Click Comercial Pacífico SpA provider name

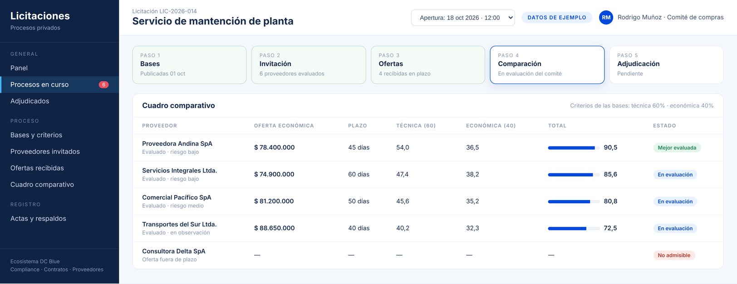pyautogui.click(x=177, y=197)
